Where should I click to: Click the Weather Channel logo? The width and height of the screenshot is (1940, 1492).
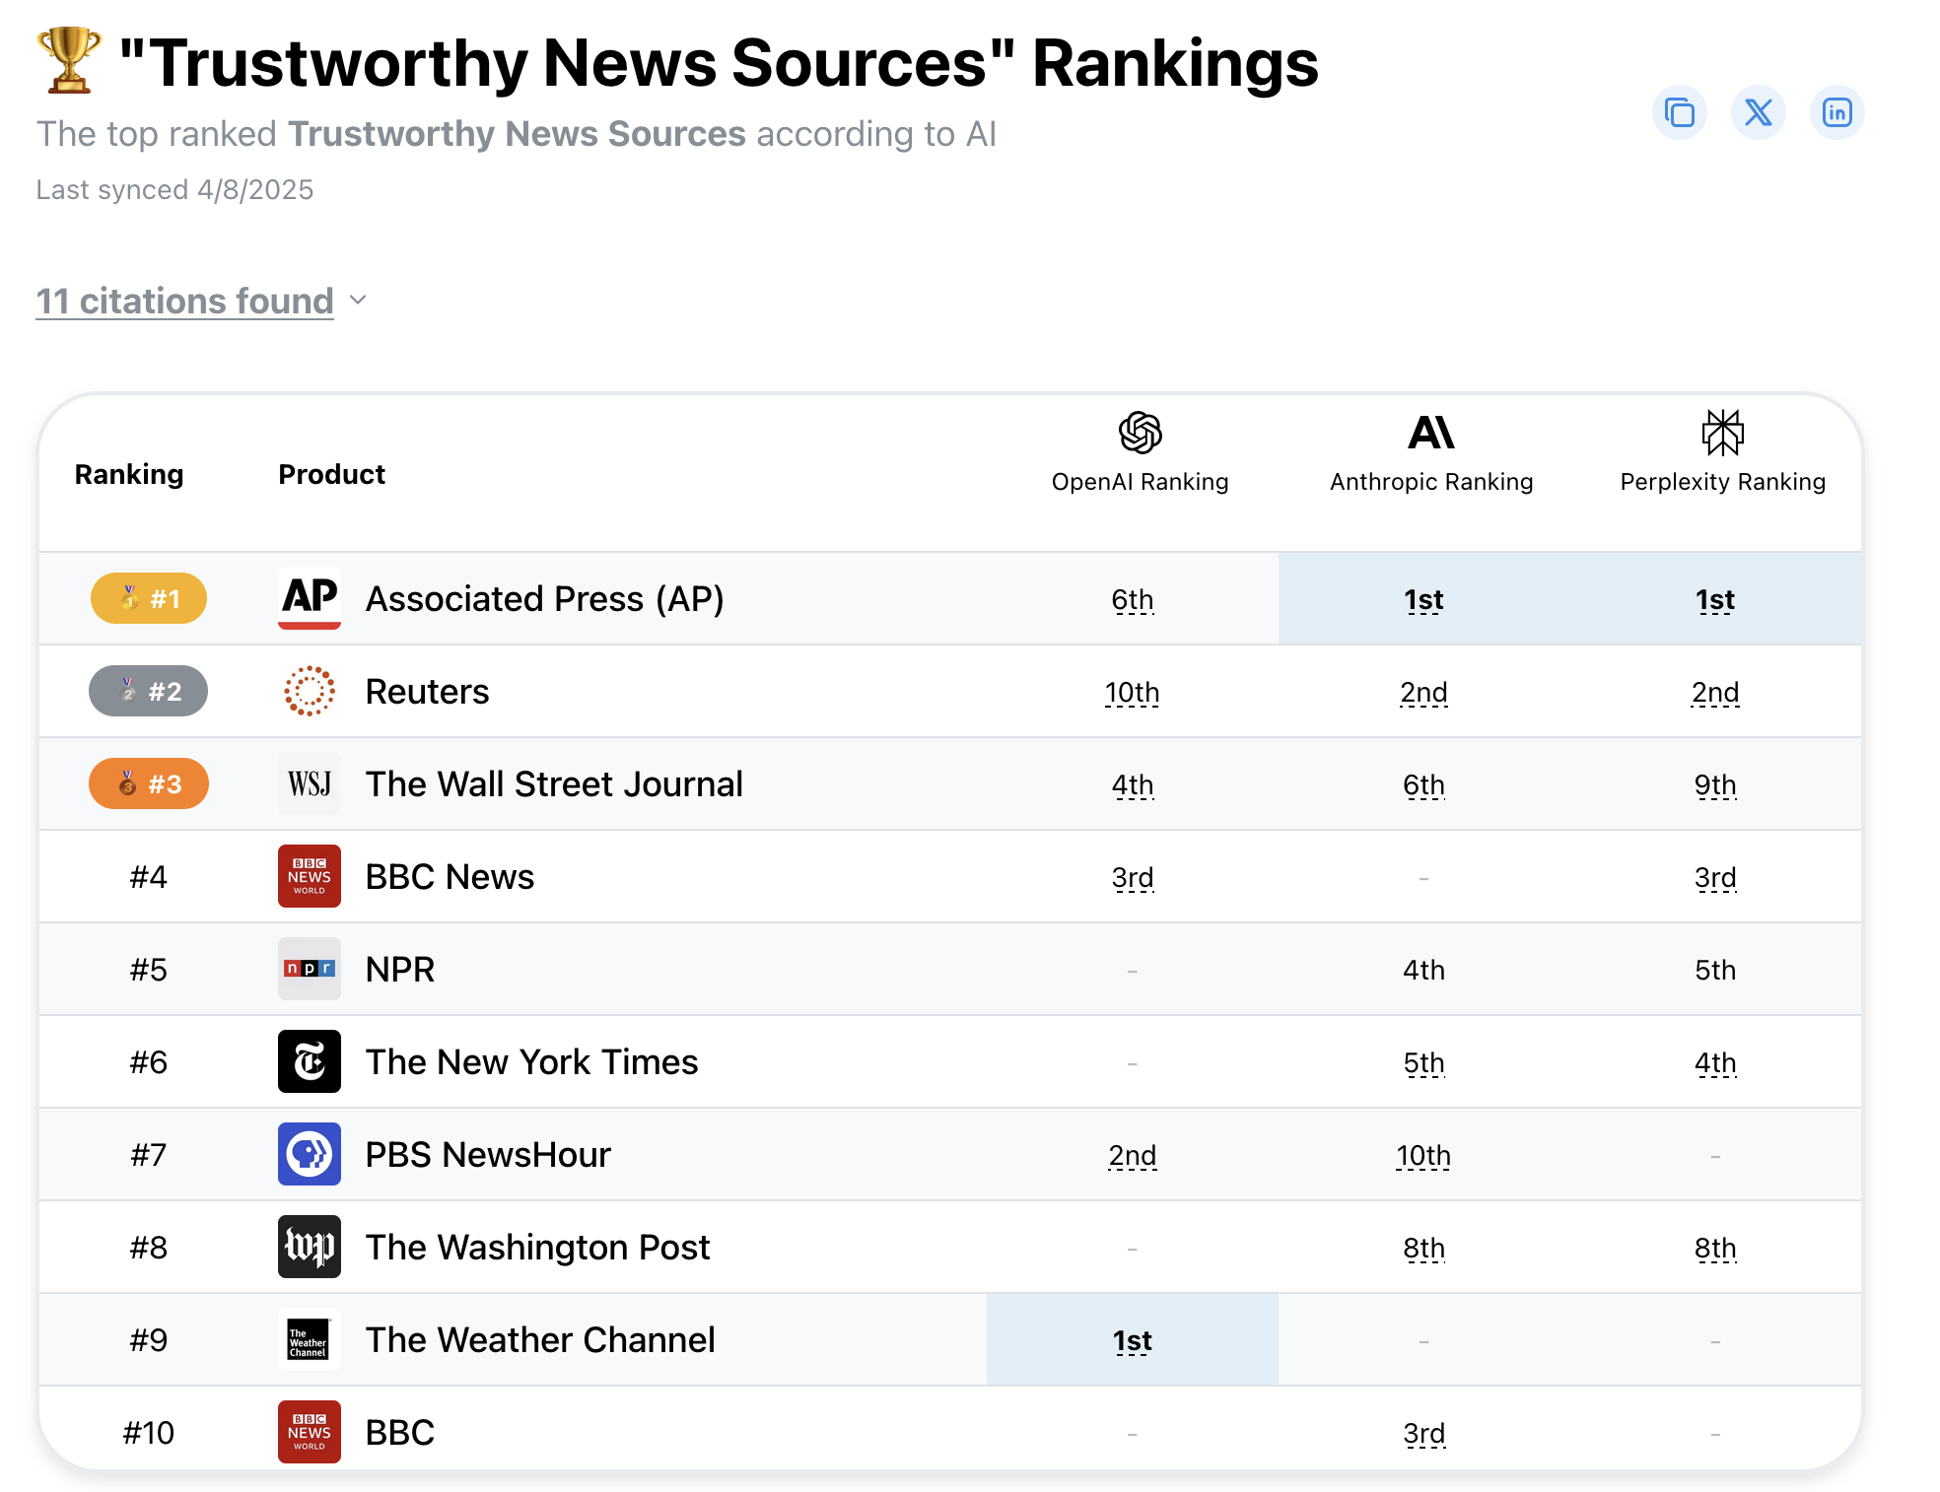click(x=310, y=1339)
